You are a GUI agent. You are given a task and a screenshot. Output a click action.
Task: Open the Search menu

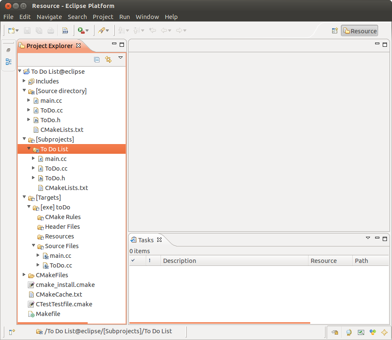(x=77, y=17)
